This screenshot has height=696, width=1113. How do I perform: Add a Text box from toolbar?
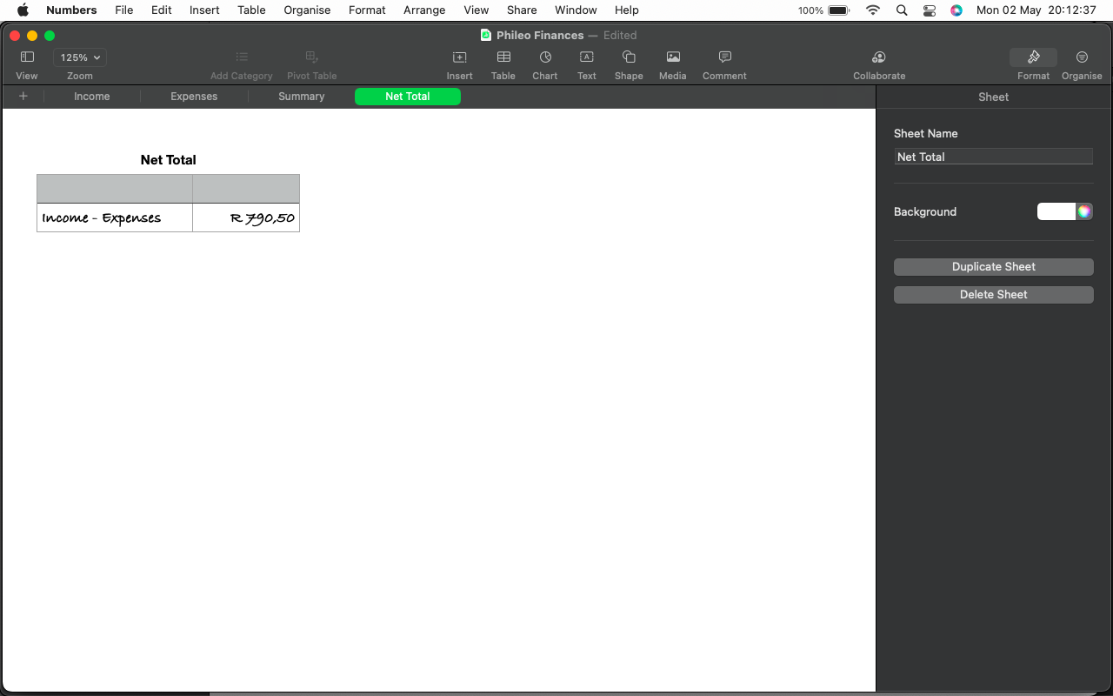587,57
